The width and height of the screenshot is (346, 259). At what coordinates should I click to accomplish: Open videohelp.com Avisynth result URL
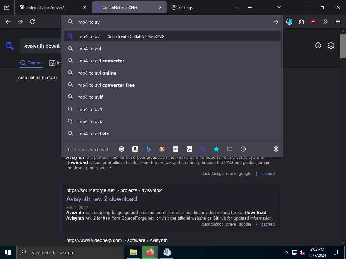(117, 240)
